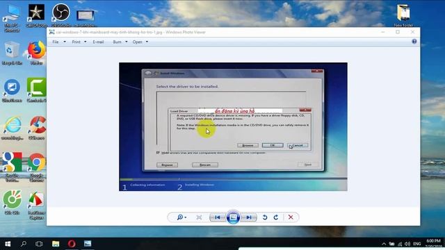This screenshot has width=445, height=250.
Task: Select the Google Chrome desktop shortcut
Action: 36,167
